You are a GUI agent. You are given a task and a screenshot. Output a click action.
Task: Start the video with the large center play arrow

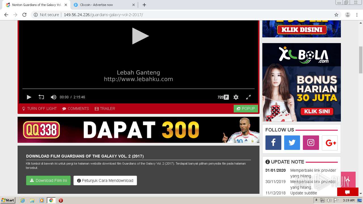point(140,36)
